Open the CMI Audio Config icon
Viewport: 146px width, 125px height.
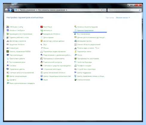(8, 27)
